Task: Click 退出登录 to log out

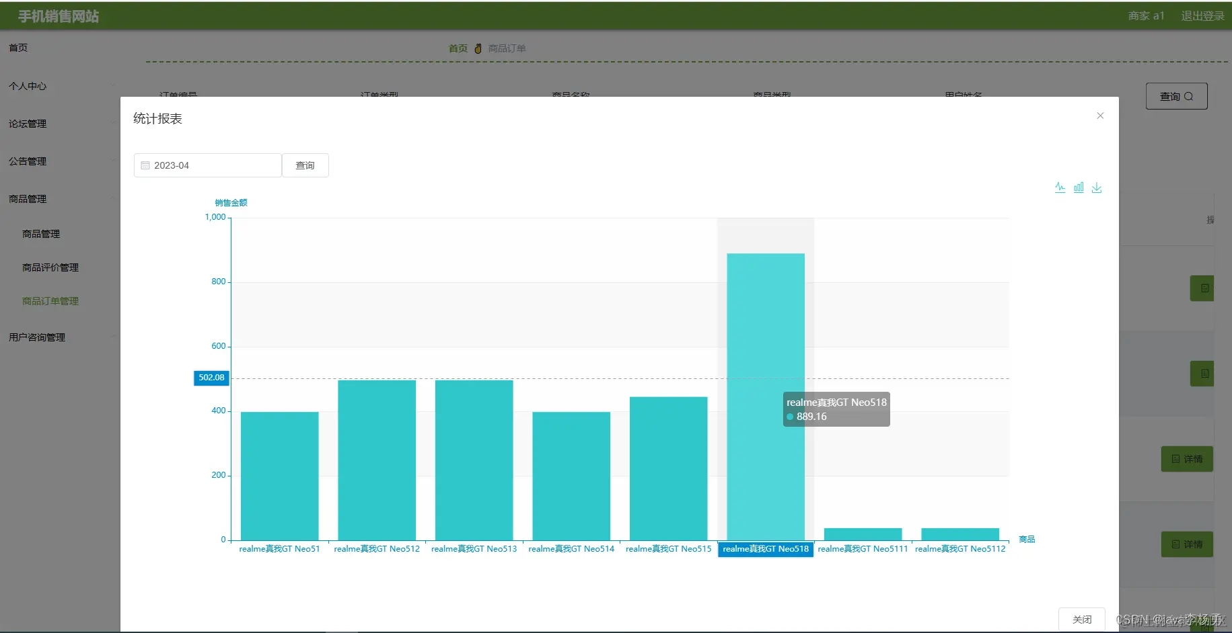Action: click(x=1203, y=15)
